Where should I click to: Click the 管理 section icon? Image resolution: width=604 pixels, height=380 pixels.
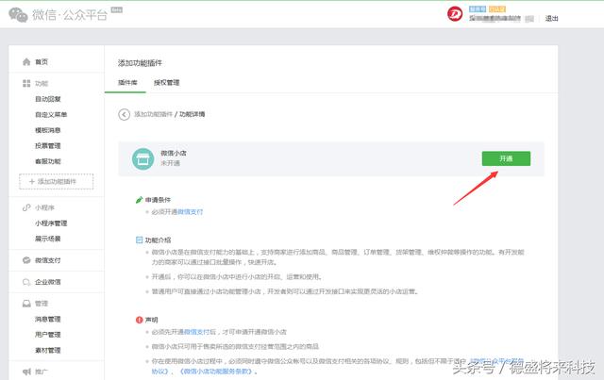coord(25,304)
